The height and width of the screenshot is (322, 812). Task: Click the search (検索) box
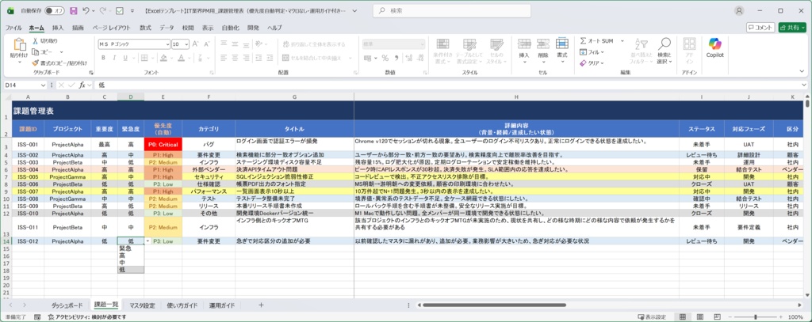pyautogui.click(x=451, y=10)
